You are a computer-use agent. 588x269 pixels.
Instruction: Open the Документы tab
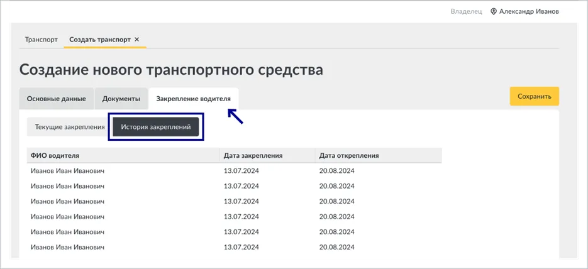pyautogui.click(x=121, y=99)
